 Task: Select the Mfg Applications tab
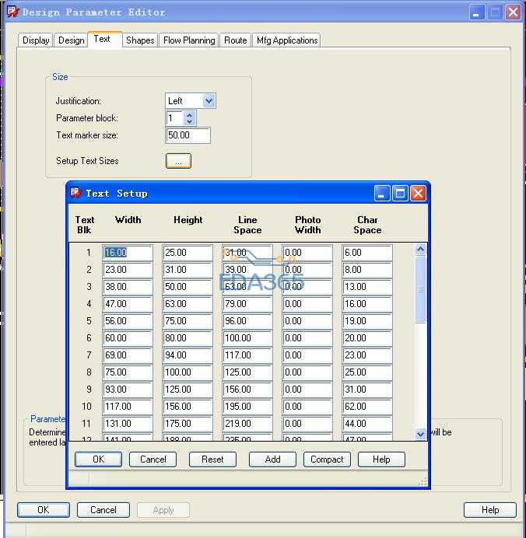(x=286, y=40)
